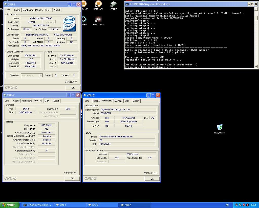The height and width of the screenshot is (208, 259).
Task: Switch to first CPU-Z taskbar button
Action: tap(70, 205)
